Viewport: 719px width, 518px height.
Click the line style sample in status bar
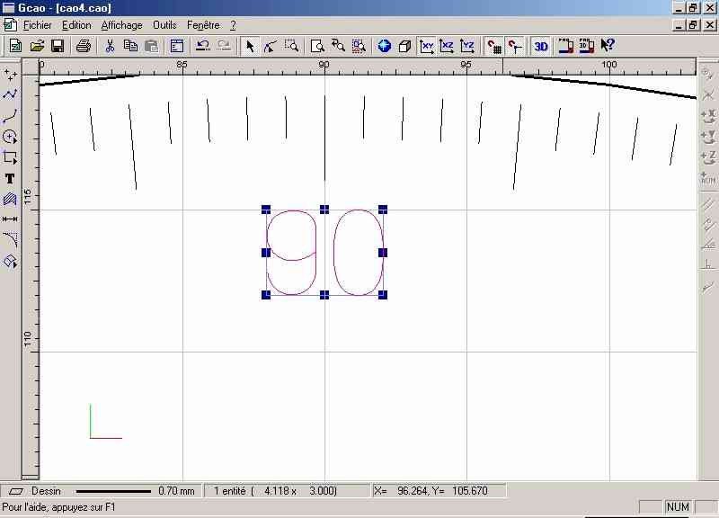(x=113, y=491)
